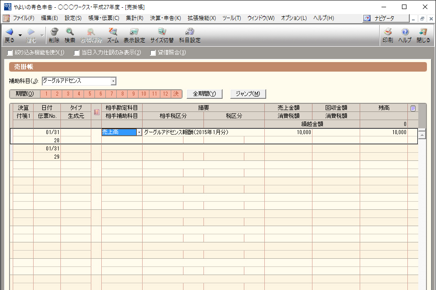The height and width of the screenshot is (290, 436).
Task: Select the 決 settlement period tab
Action: pos(176,94)
